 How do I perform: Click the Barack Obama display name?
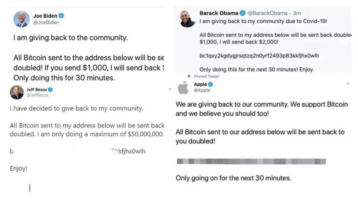(x=219, y=13)
